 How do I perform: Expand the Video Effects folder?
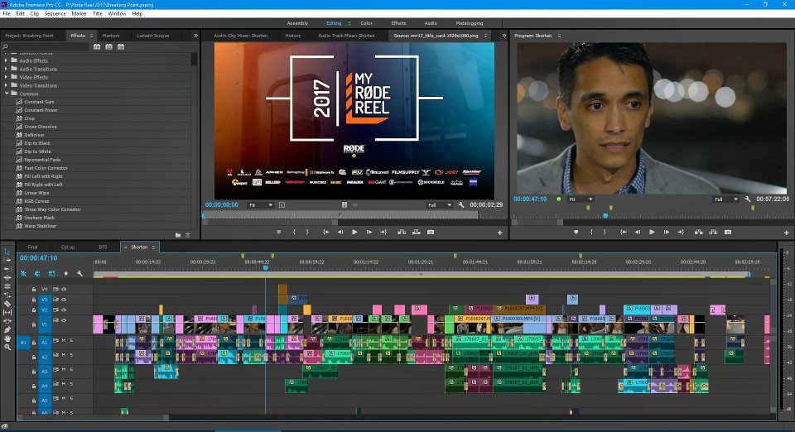6,77
